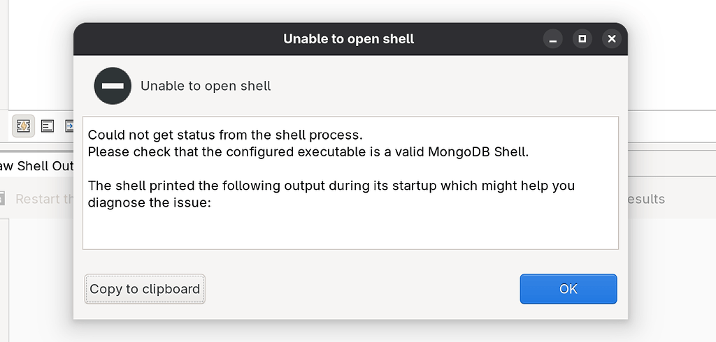This screenshot has height=342, width=716.
Task: Click the Unable to open shell heading label
Action: coord(206,86)
